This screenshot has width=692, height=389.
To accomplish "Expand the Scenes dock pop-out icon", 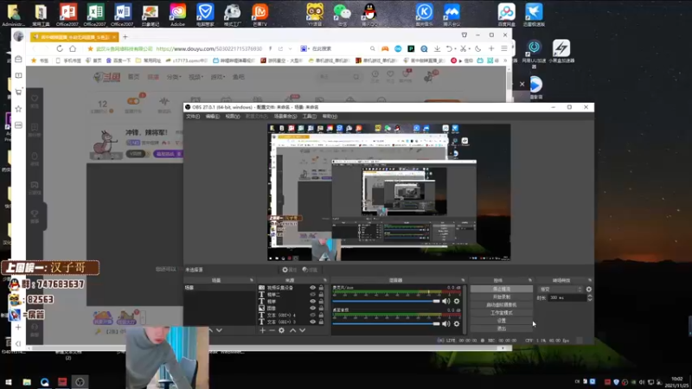I will pos(252,280).
